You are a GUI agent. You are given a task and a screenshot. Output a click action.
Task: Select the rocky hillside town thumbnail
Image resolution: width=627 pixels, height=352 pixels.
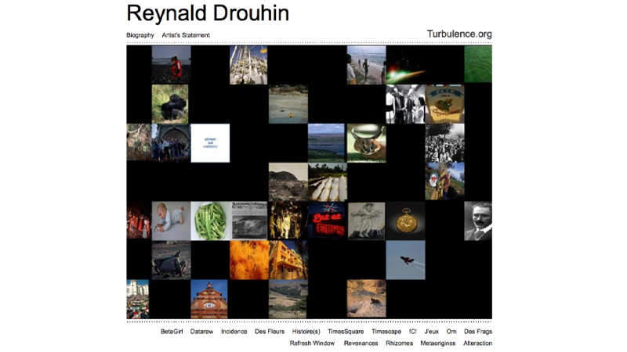288,182
